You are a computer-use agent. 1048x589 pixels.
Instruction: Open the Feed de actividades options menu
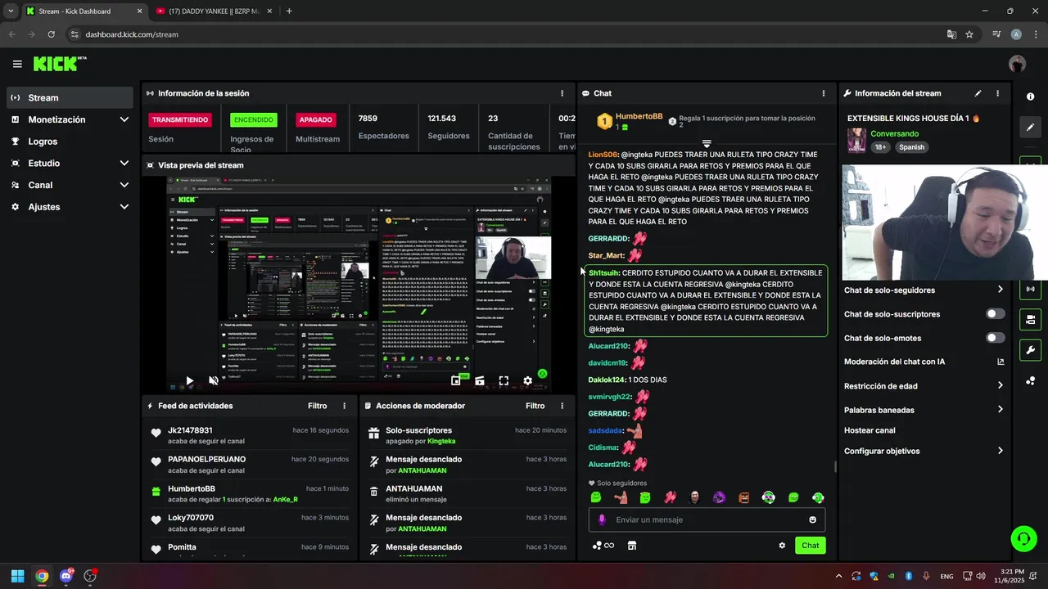(344, 406)
